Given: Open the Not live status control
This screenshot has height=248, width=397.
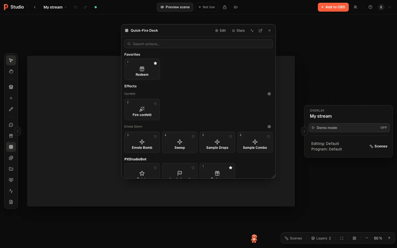Looking at the screenshot, I should pos(207,7).
